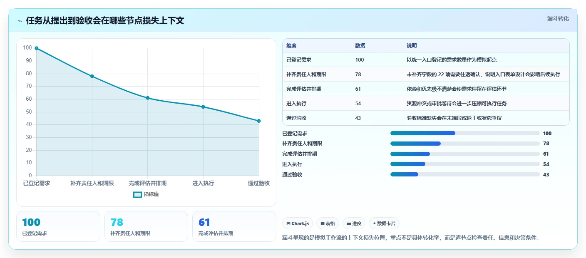Image resolution: width=586 pixels, height=258 pixels.
Task: Click the 完成评估并排期 progress bar
Action: (465, 154)
